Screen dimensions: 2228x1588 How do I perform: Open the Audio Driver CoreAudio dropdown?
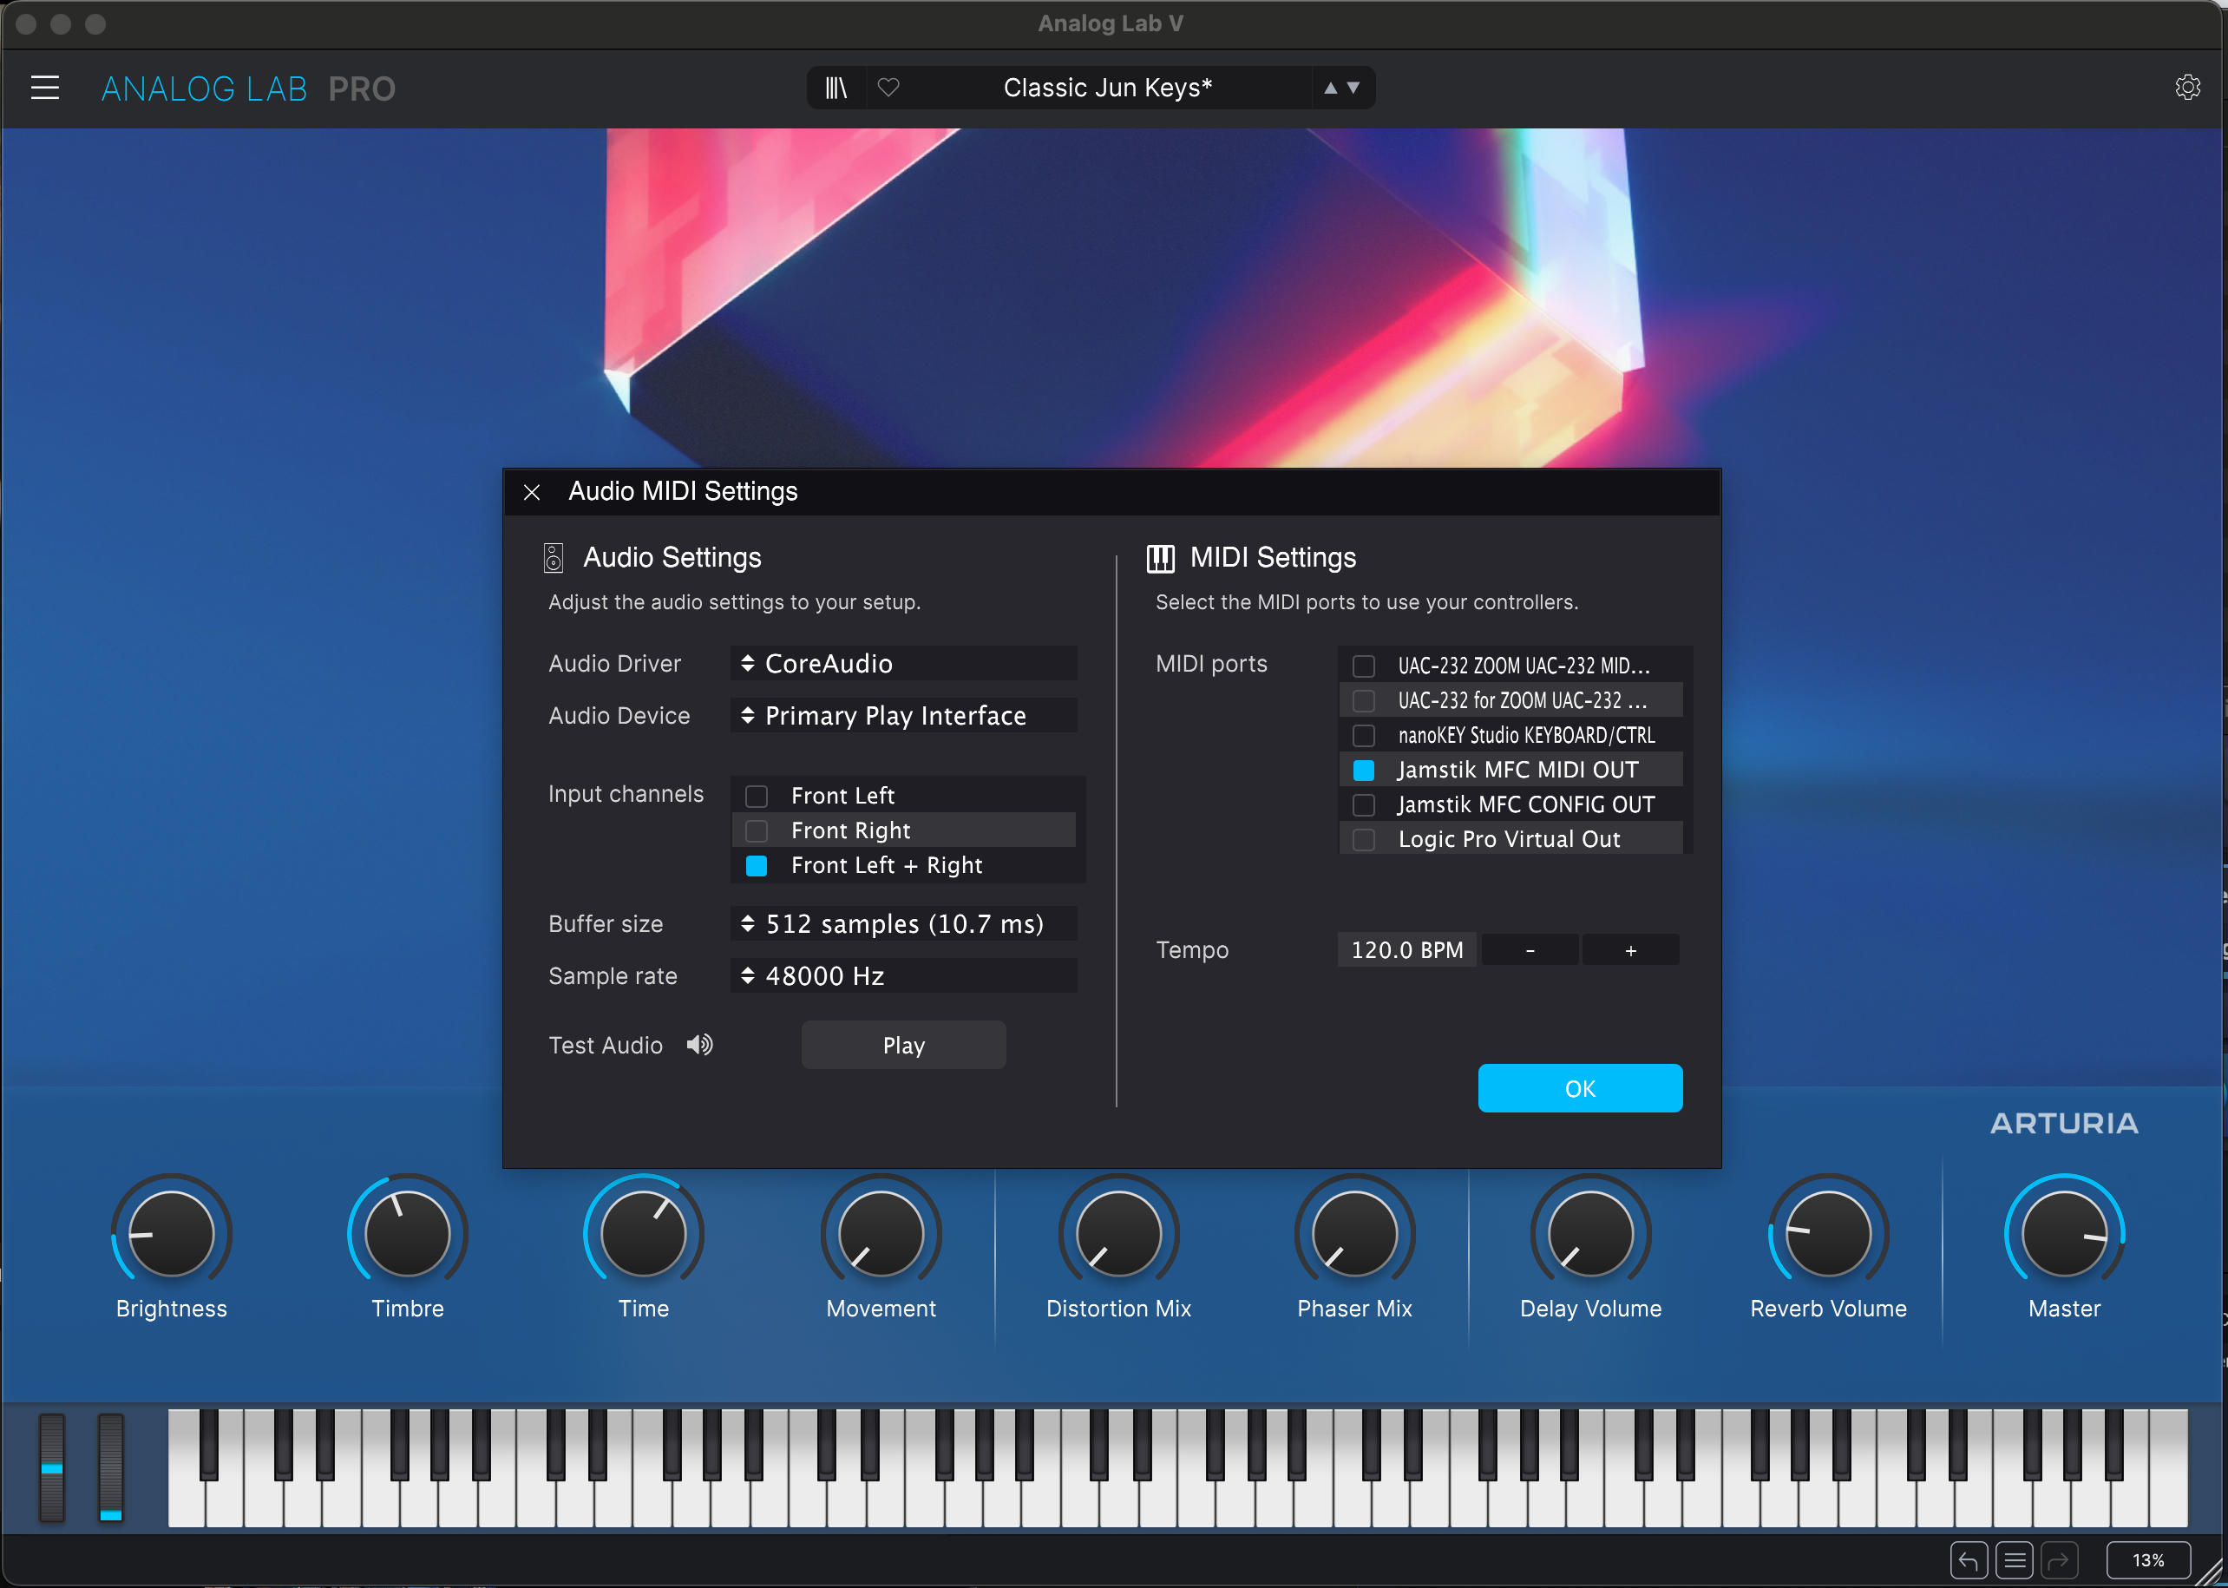[903, 663]
